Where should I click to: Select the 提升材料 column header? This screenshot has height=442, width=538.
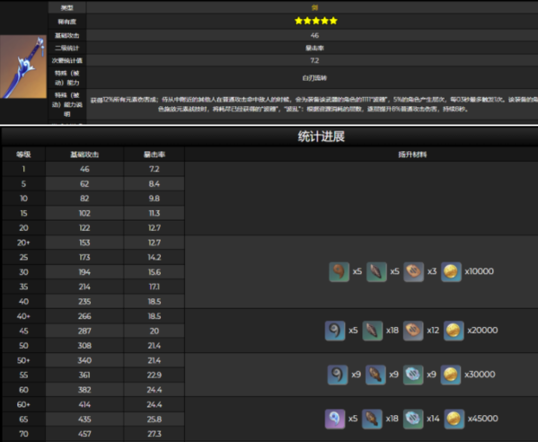point(412,155)
